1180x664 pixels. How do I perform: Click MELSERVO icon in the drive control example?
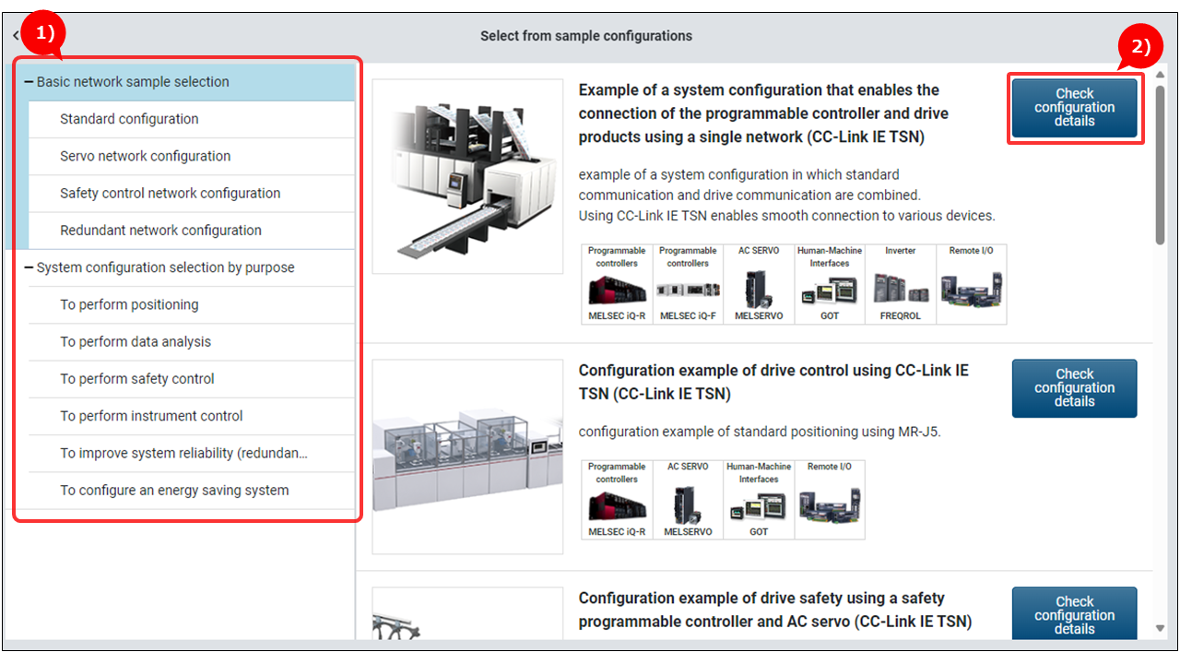(688, 499)
